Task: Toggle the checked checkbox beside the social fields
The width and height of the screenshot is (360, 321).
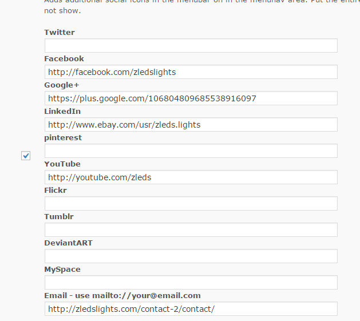Action: point(26,156)
